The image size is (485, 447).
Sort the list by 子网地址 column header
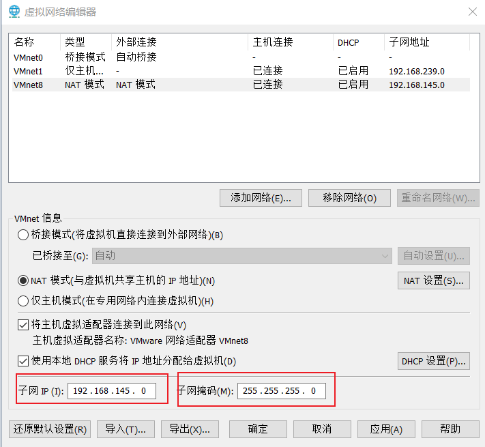pos(426,42)
